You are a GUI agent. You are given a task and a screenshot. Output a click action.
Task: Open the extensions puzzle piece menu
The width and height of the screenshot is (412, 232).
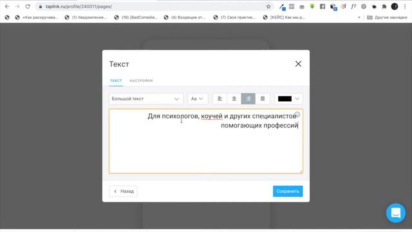(x=384, y=6)
